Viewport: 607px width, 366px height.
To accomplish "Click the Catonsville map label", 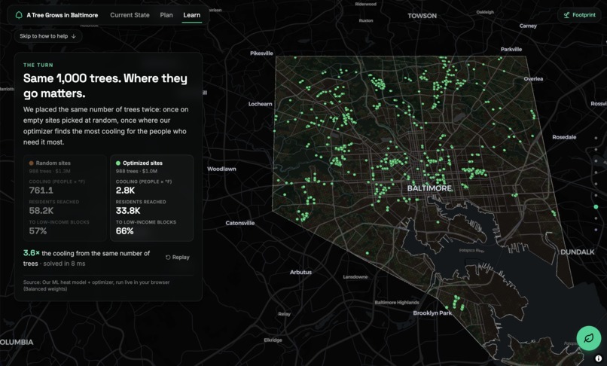I will pyautogui.click(x=240, y=223).
